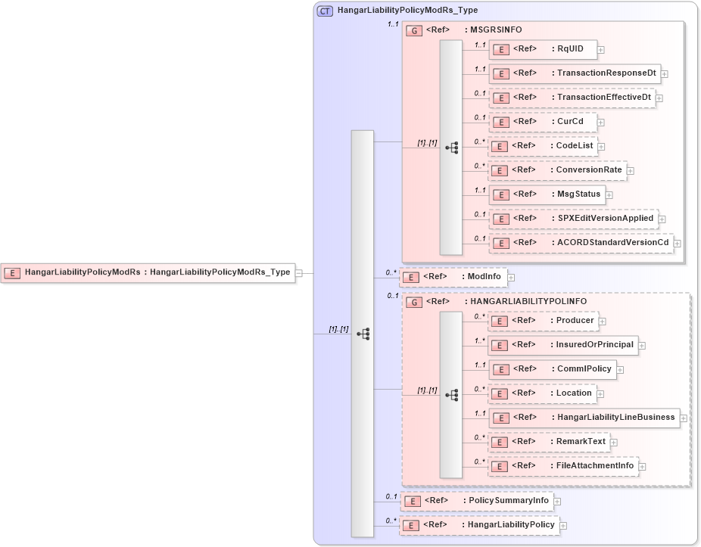Select the InsuredOrPrincipal element label
The image size is (701, 547).
click(594, 345)
